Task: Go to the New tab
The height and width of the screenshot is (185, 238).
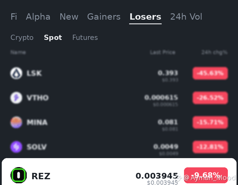Action: [x=69, y=17]
